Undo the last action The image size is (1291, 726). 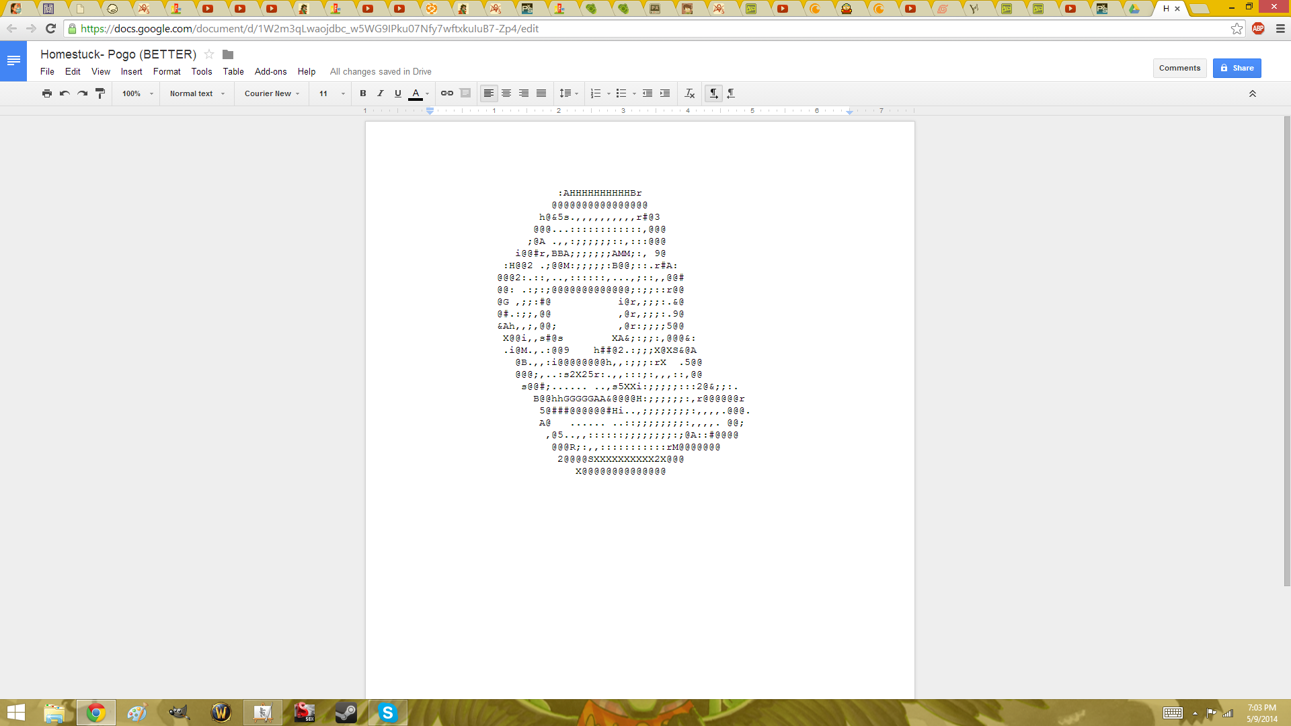pos(65,93)
